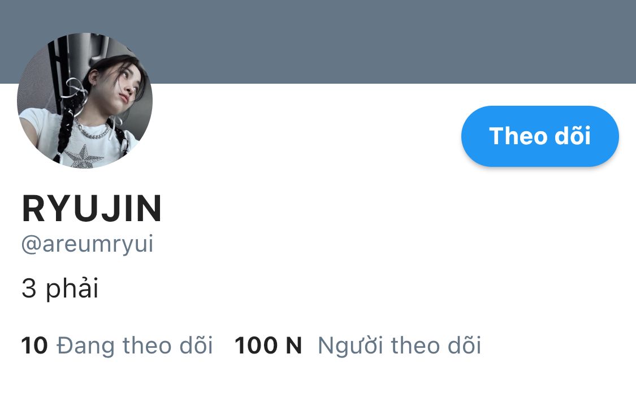View the avatar of the braided-hair girl
Screen dimensions: 636x414
(x=85, y=101)
